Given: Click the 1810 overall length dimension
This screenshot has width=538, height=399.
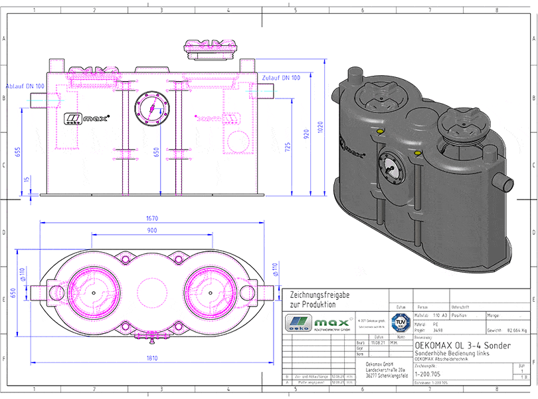Looking at the screenshot, I should coord(153,357).
